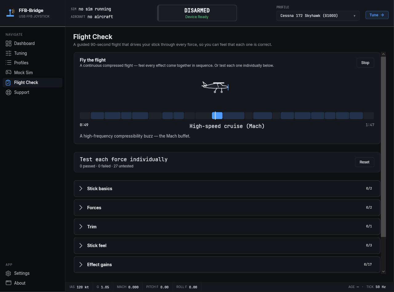Open Settings from the sidebar
Image resolution: width=394 pixels, height=292 pixels.
[32, 273]
